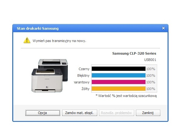Click the Rozwiśz. problemów button

point(116,113)
